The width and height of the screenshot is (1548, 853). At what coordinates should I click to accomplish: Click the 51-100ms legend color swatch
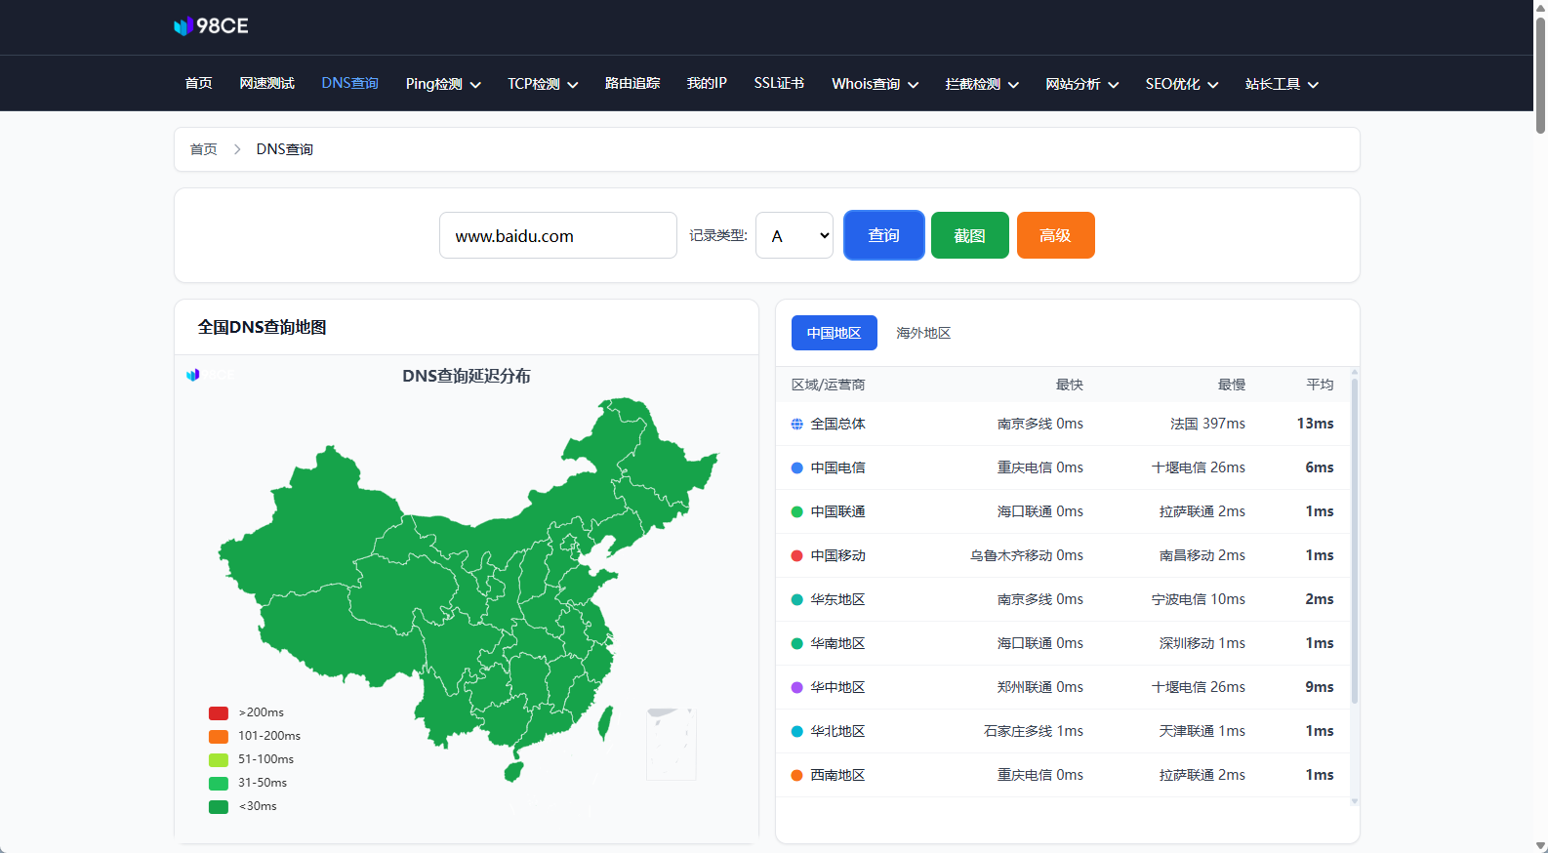219,759
